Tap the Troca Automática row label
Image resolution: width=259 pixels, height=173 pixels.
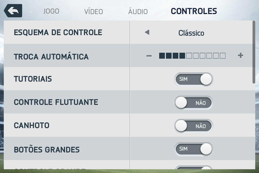click(51, 57)
